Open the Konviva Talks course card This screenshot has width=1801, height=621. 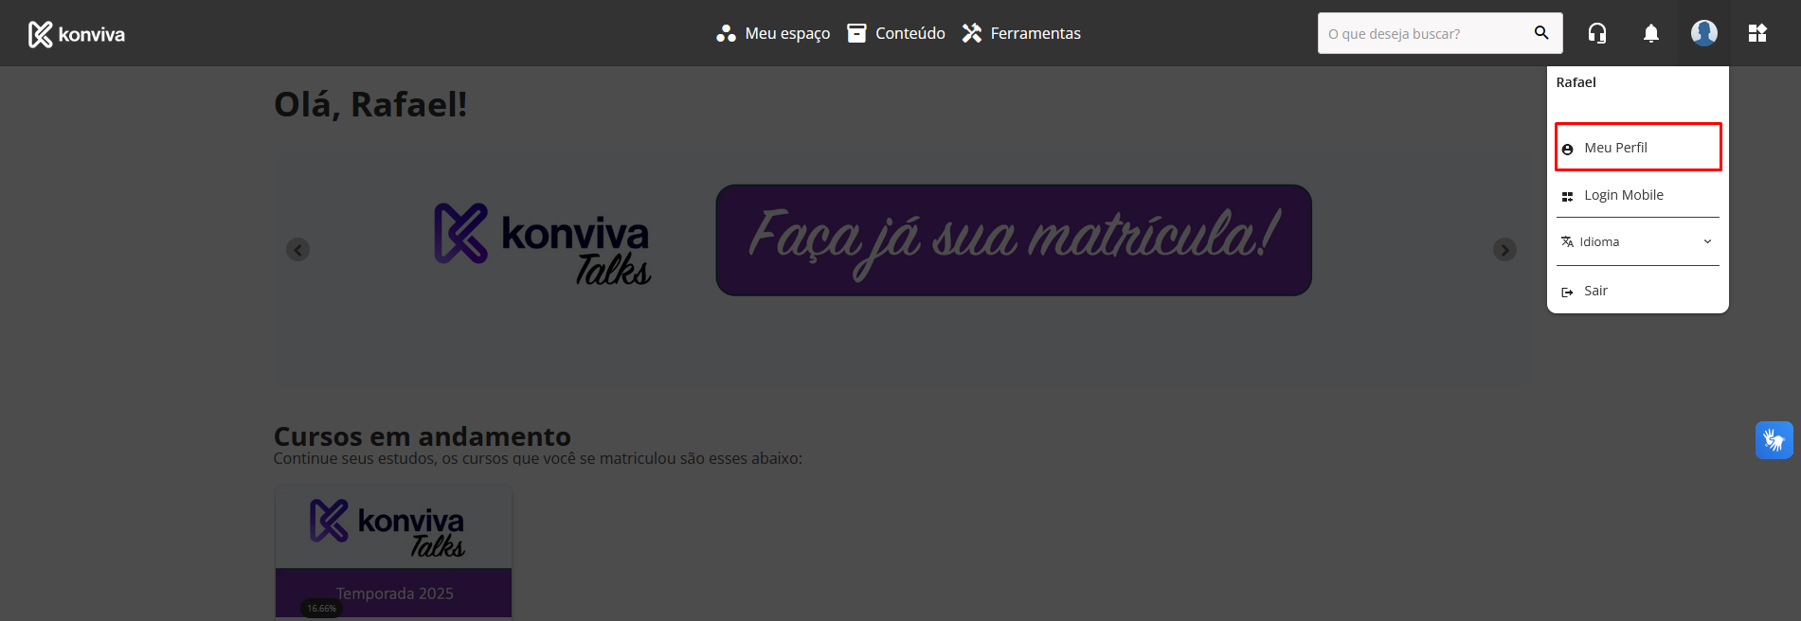(x=393, y=552)
